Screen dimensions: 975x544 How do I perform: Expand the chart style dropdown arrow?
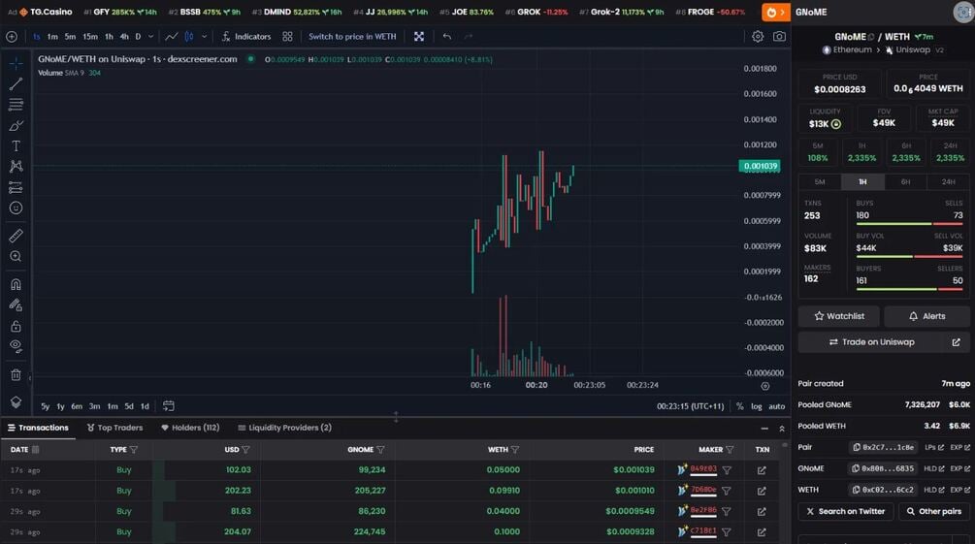(204, 37)
